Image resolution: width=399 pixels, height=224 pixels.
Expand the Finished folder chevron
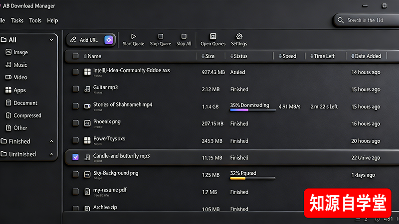(x=51, y=141)
